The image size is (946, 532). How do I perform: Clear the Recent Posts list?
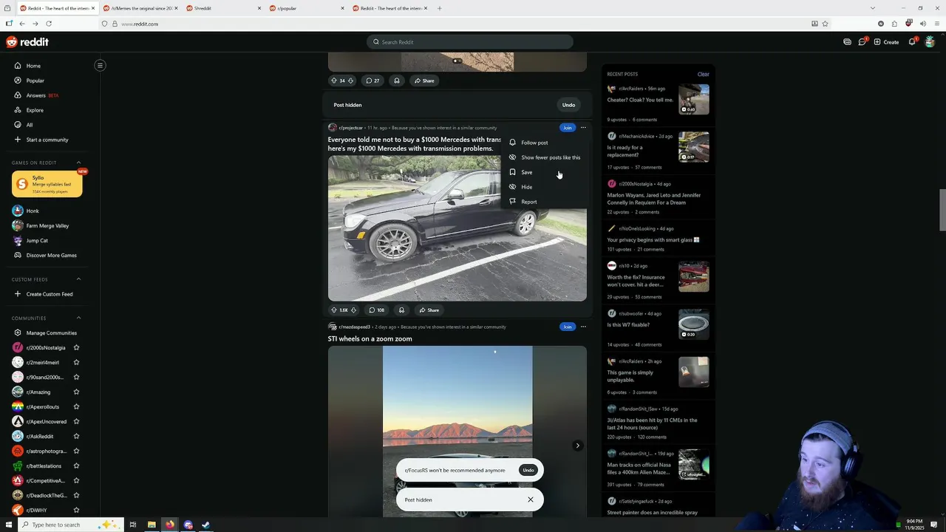click(703, 74)
